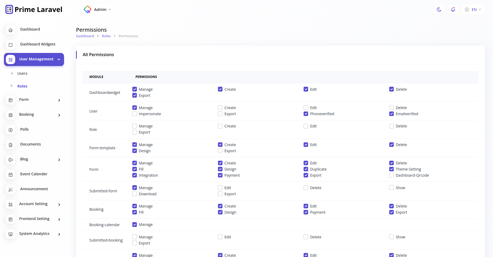This screenshot has width=493, height=257.
Task: Uncheck Manage for Booking-calendar
Action: coord(134,225)
